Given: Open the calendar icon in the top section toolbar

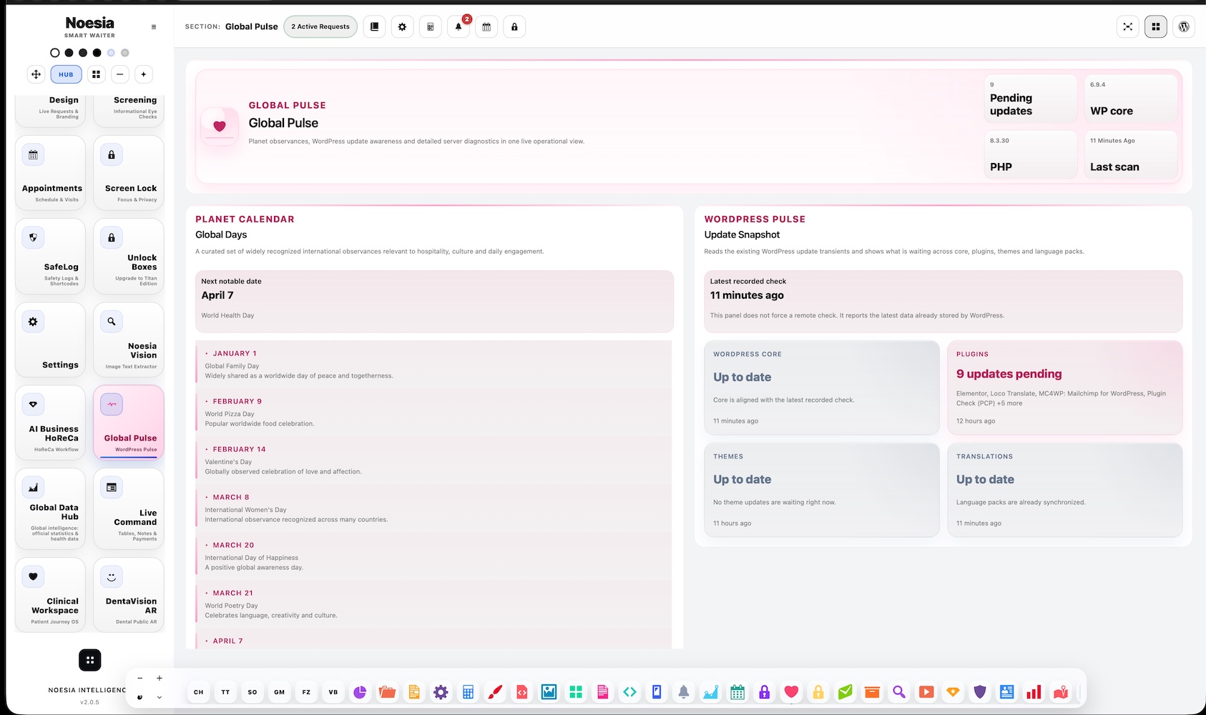Looking at the screenshot, I should (x=486, y=26).
